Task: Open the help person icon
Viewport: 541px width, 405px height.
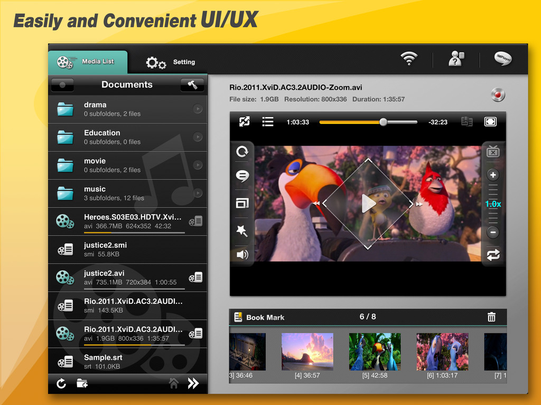Action: click(456, 59)
